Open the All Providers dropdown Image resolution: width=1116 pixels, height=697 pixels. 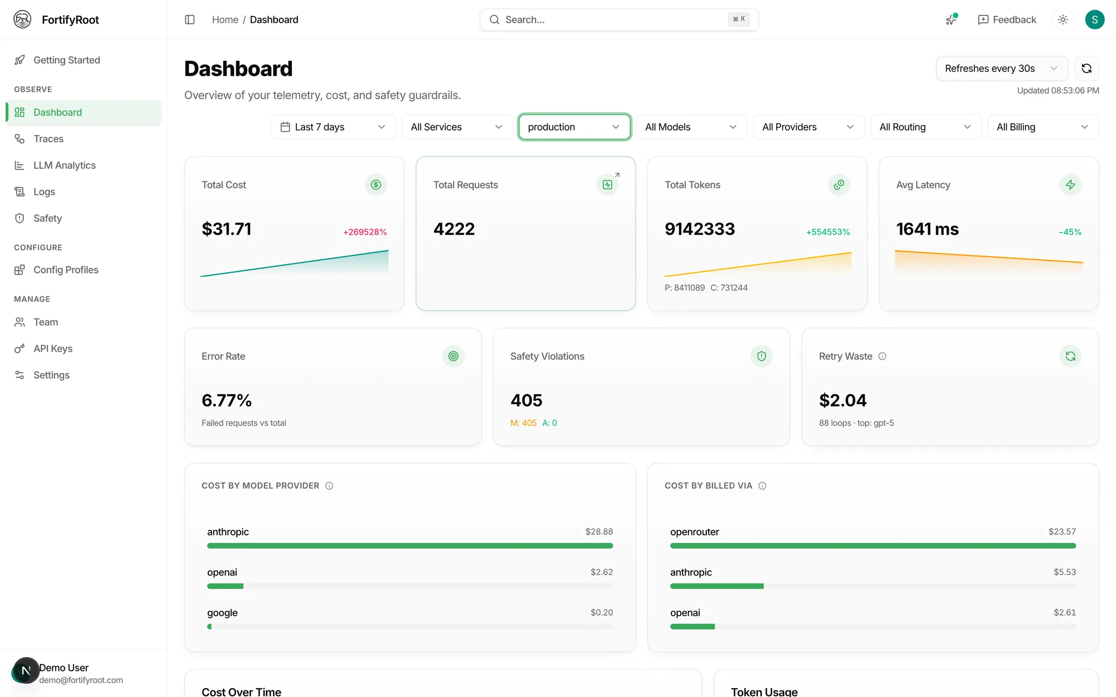coord(809,127)
